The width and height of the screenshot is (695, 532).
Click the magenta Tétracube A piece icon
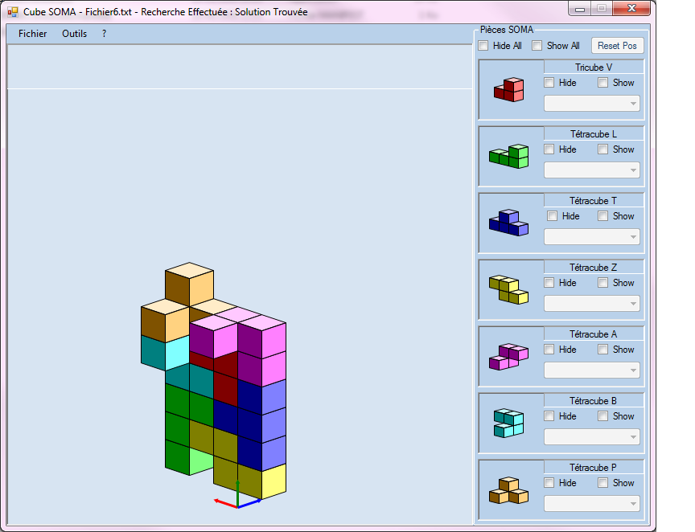coord(508,356)
